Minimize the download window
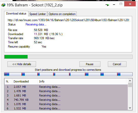This screenshot has height=113, width=138. click(114, 5)
